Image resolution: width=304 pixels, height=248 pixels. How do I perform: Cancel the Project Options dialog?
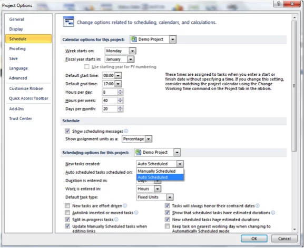[x=284, y=239]
